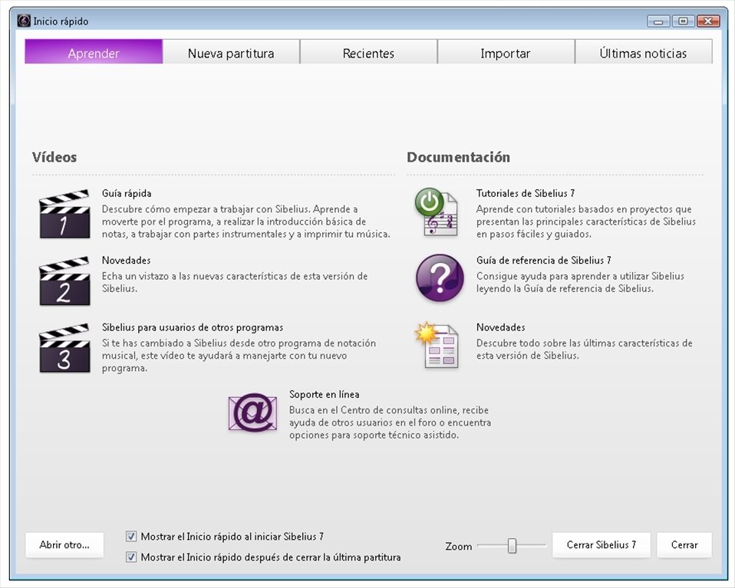
Task: Close the Inicio rápido window with X
Action: (x=708, y=21)
